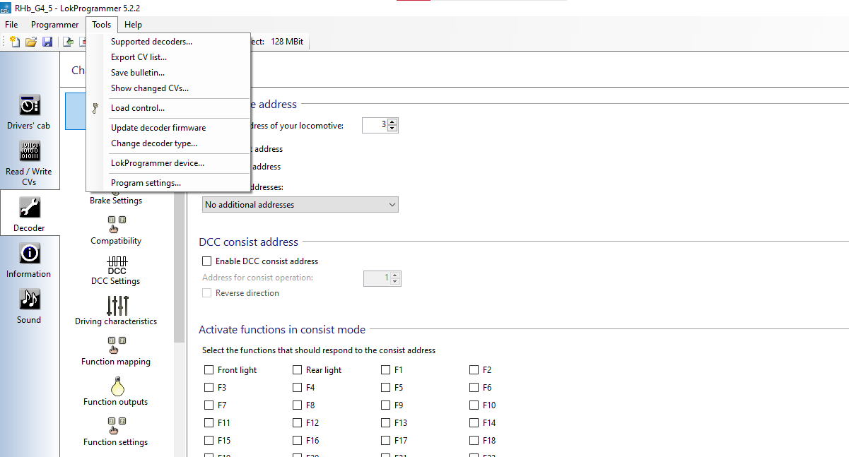The image size is (849, 457).
Task: Open Function outputs light bulb category
Action: 116,391
